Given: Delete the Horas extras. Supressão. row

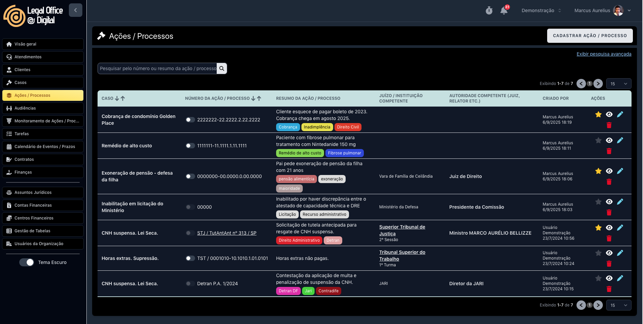Looking at the screenshot, I should click(x=609, y=264).
